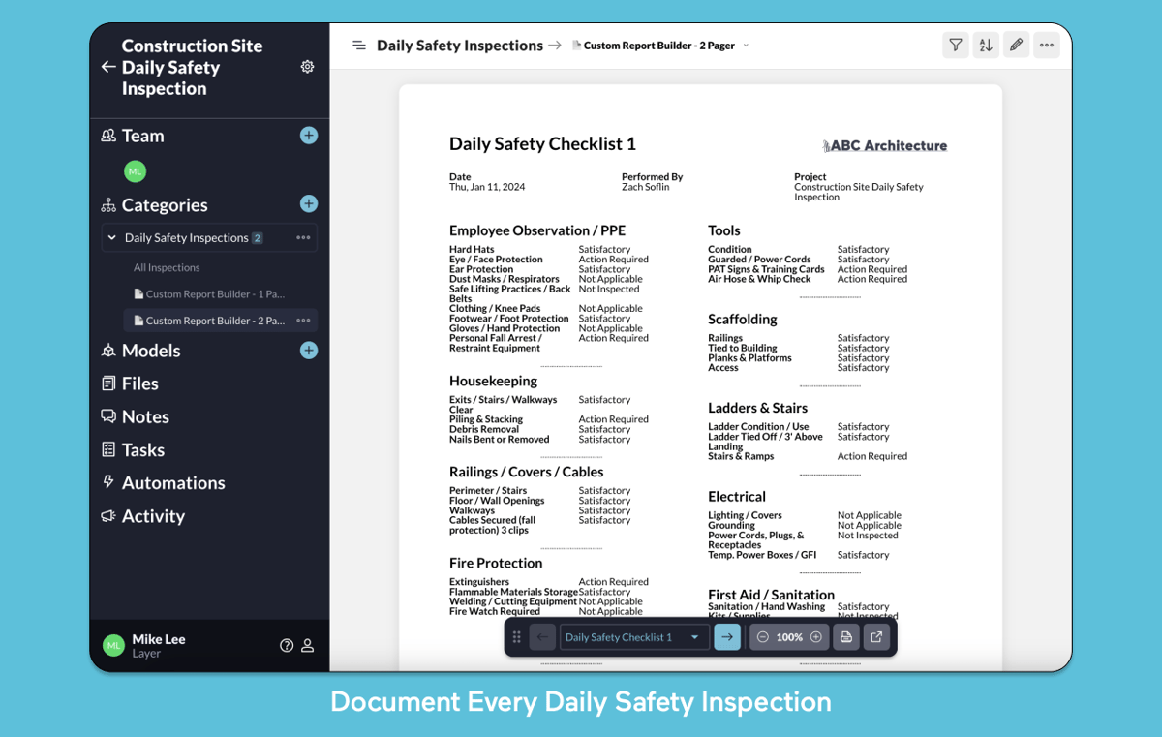The image size is (1162, 737).
Task: Click the plus icon next to Models
Action: (308, 351)
